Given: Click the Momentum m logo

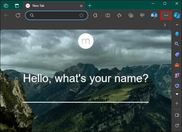Looking at the screenshot, I should coord(86,41).
